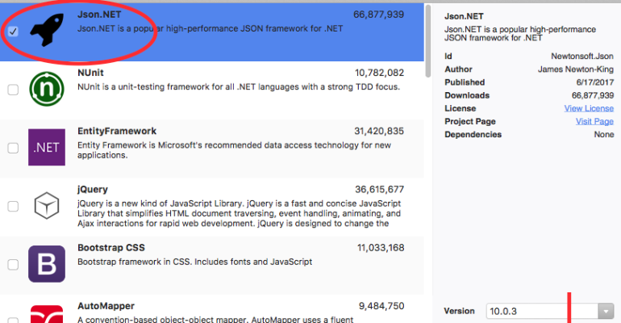The width and height of the screenshot is (621, 323).
Task: Select the AutoMapper package title
Action: click(x=106, y=306)
